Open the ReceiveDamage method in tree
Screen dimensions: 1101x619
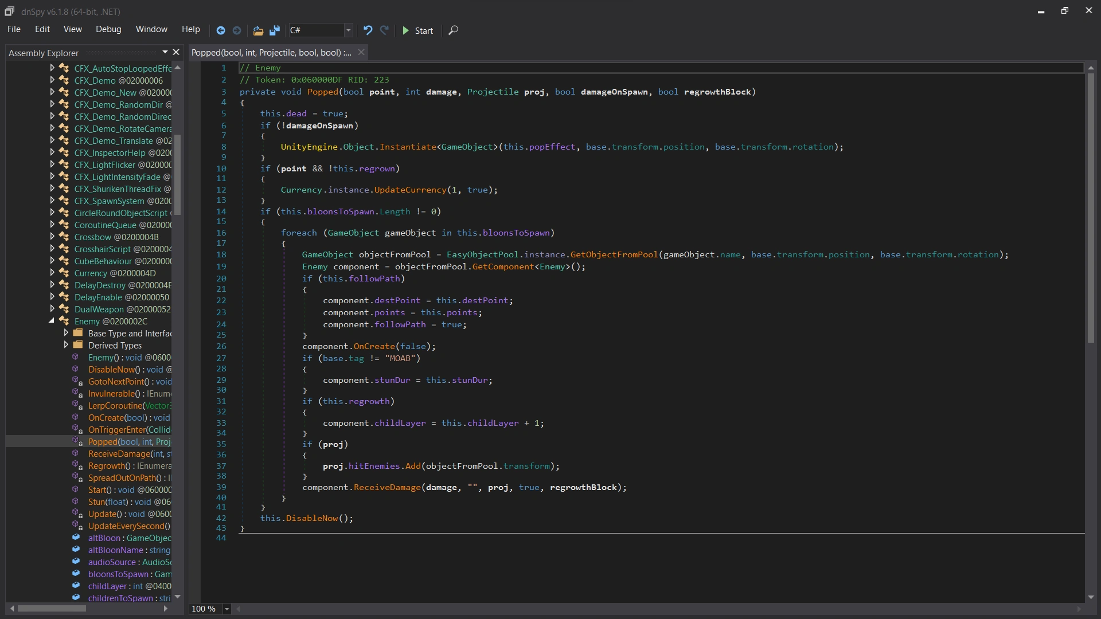119,454
